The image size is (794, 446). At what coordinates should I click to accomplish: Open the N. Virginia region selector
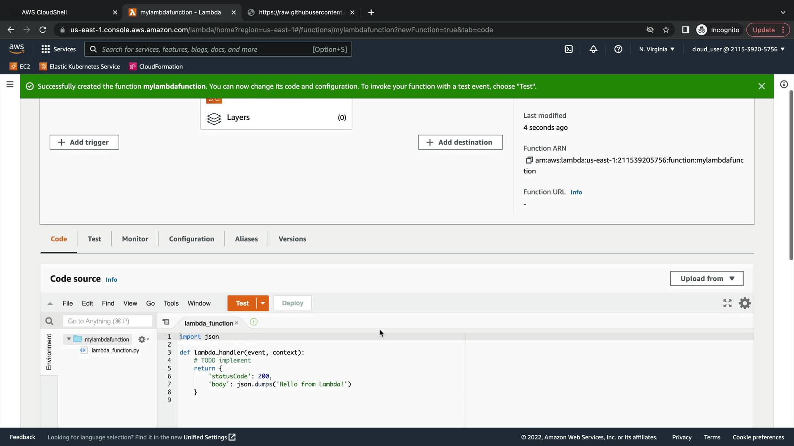656,49
